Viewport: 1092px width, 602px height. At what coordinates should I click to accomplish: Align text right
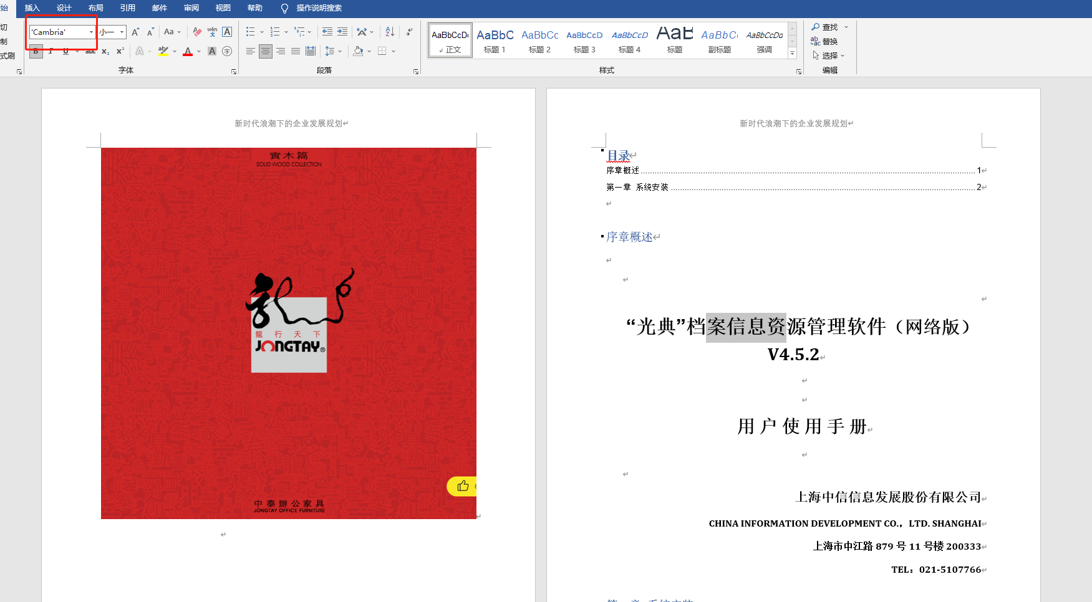[281, 51]
